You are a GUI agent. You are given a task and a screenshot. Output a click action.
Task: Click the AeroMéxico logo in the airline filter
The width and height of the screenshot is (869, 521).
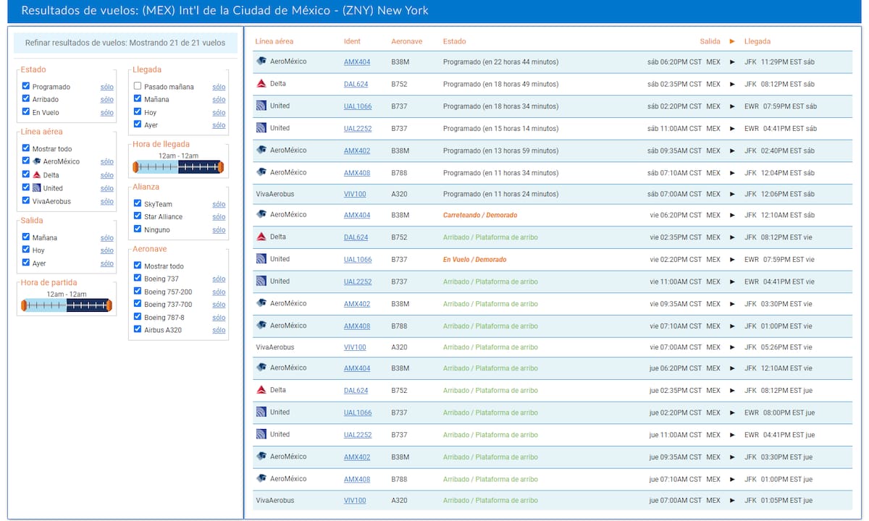pyautogui.click(x=37, y=162)
